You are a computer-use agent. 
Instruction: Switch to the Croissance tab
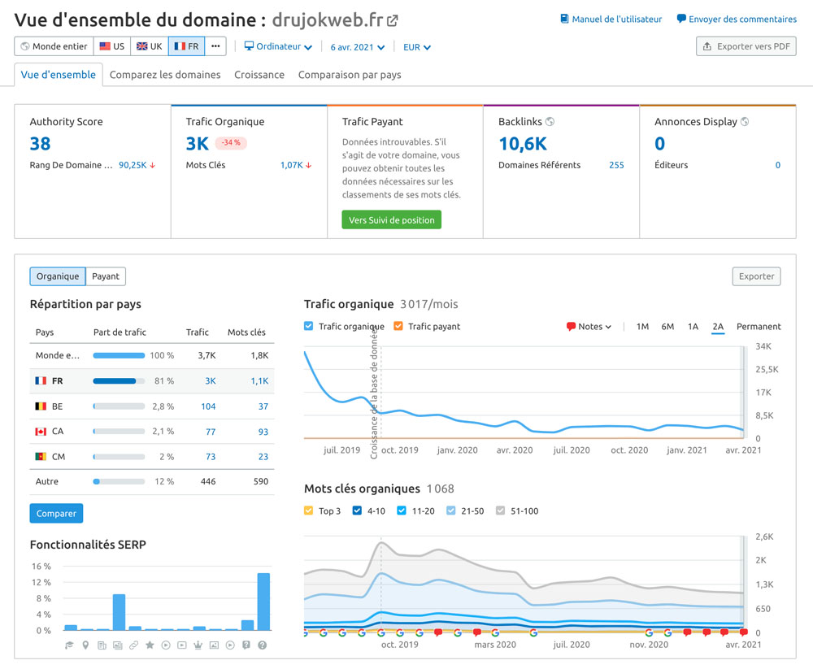pyautogui.click(x=259, y=75)
